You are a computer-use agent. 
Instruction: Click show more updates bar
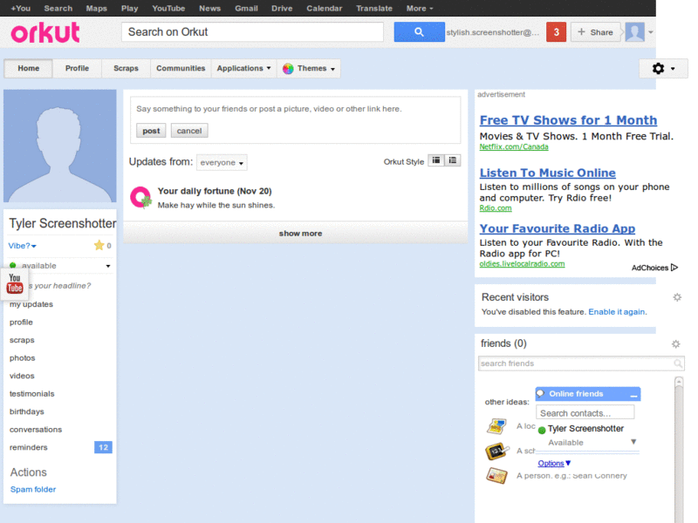pyautogui.click(x=296, y=233)
